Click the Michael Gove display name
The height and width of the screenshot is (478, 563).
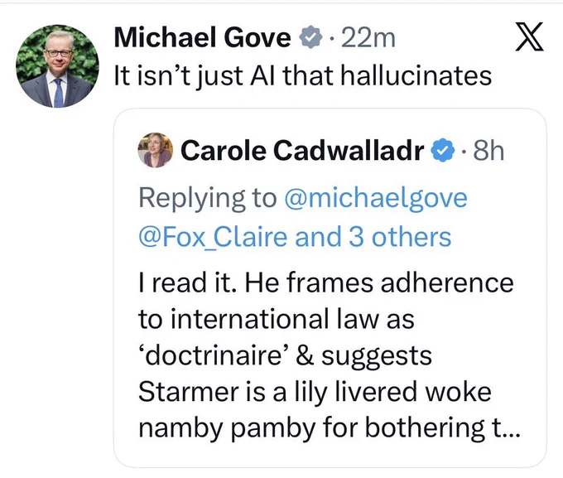(x=203, y=37)
